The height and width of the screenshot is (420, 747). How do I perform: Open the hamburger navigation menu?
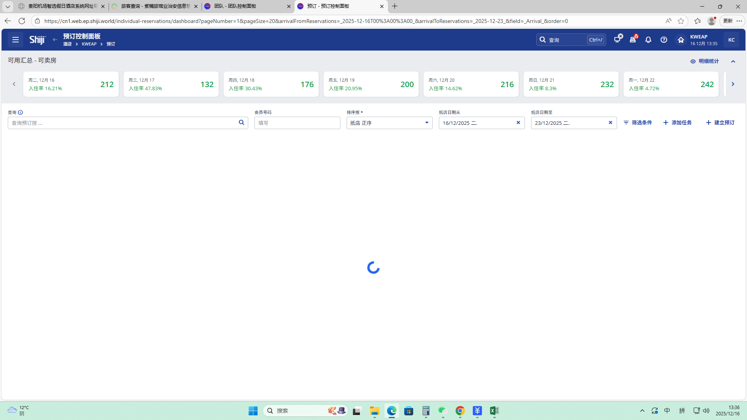16,40
